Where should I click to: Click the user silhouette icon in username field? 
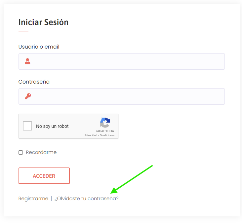tap(28, 61)
